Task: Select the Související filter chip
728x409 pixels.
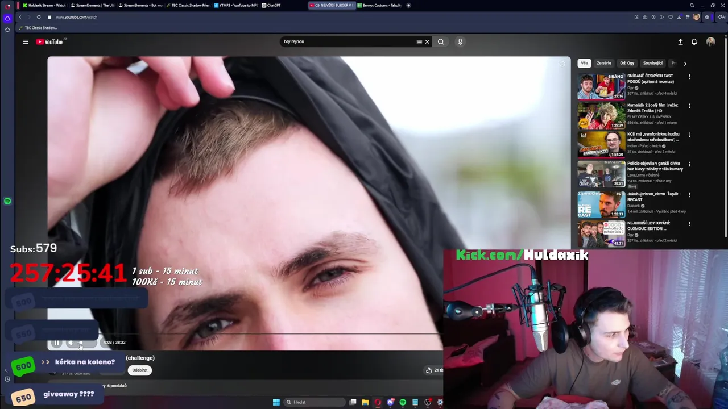Action: click(652, 63)
